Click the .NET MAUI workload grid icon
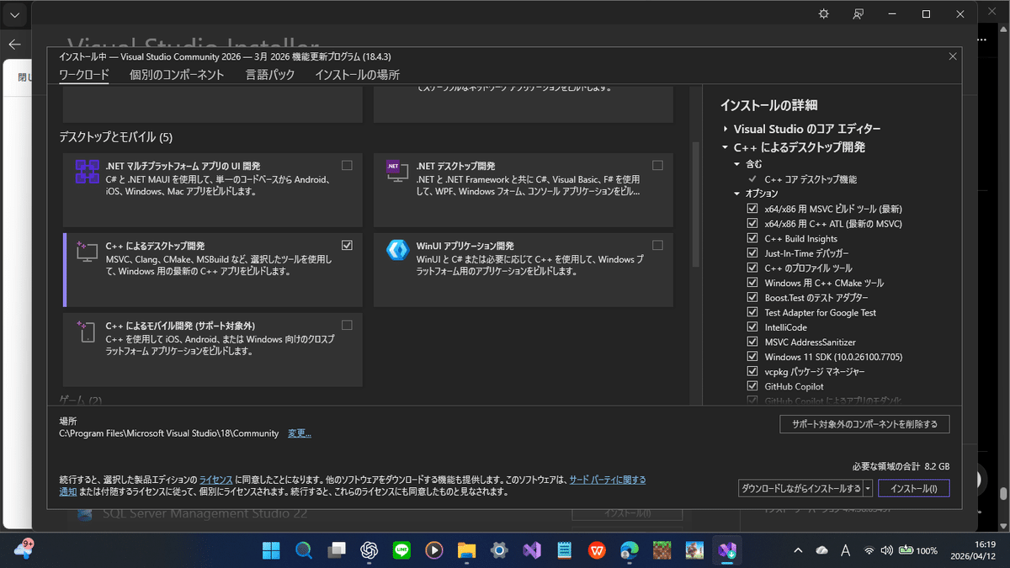 pyautogui.click(x=87, y=170)
